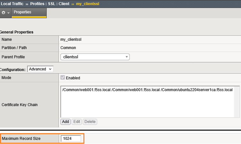Click the Maximum Record Size field
This screenshot has height=144, width=241.
point(71,139)
